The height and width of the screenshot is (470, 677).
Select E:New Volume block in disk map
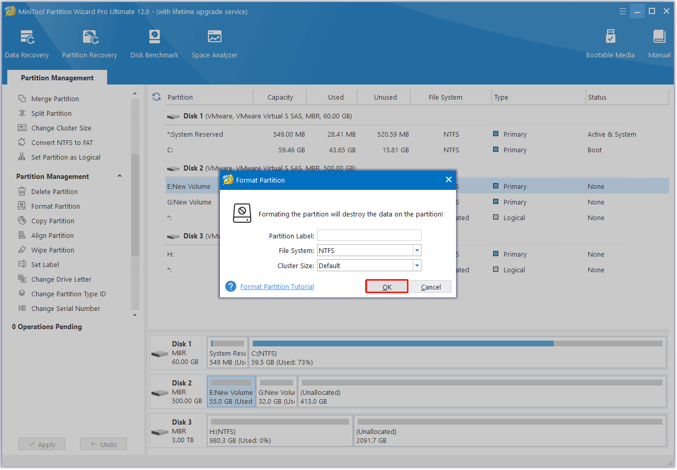(231, 392)
